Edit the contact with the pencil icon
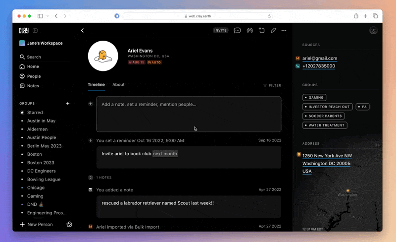Image resolution: width=396 pixels, height=242 pixels. tap(273, 30)
